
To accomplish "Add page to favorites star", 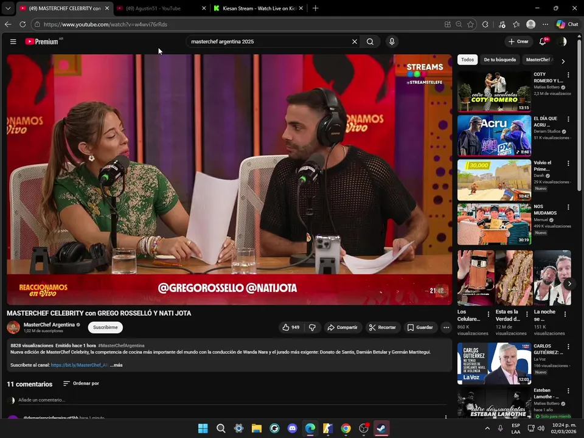I will pos(470,24).
